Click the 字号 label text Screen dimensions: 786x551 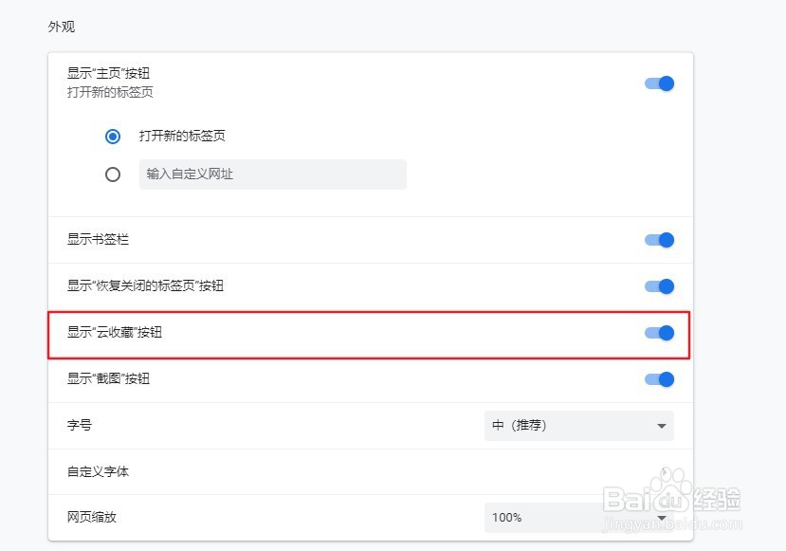[x=80, y=426]
